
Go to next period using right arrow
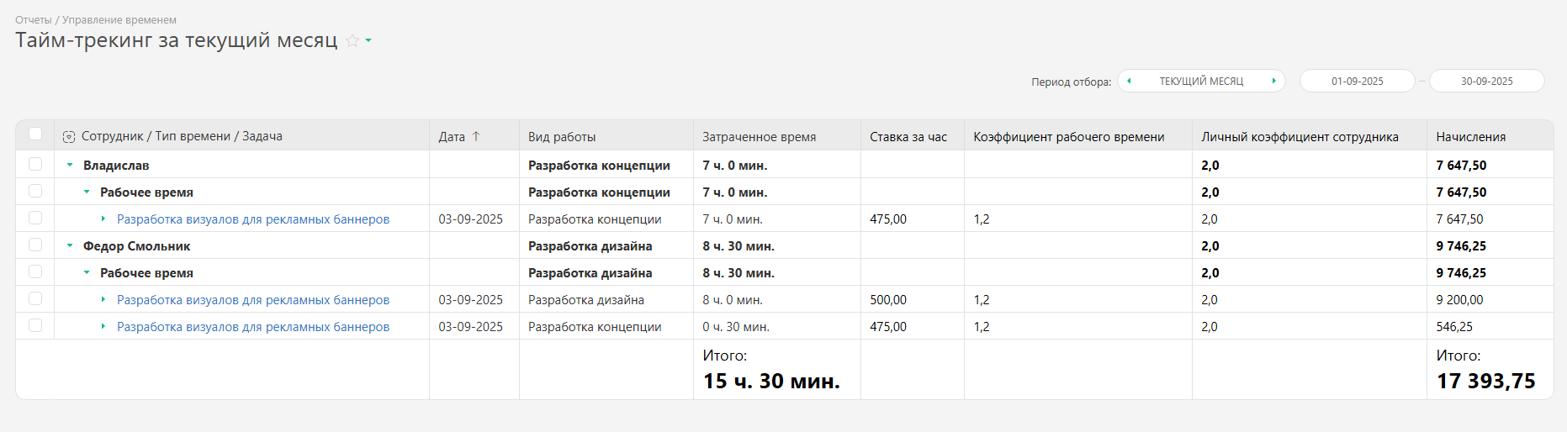pyautogui.click(x=1273, y=82)
